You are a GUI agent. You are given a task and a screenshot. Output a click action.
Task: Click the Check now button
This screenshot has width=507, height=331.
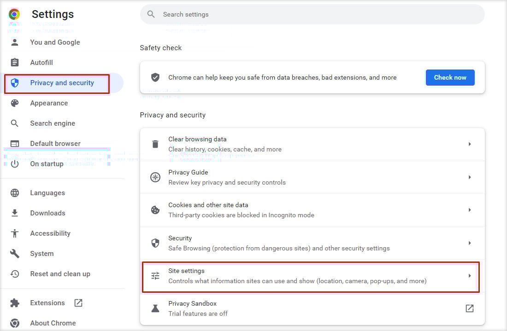(x=450, y=77)
